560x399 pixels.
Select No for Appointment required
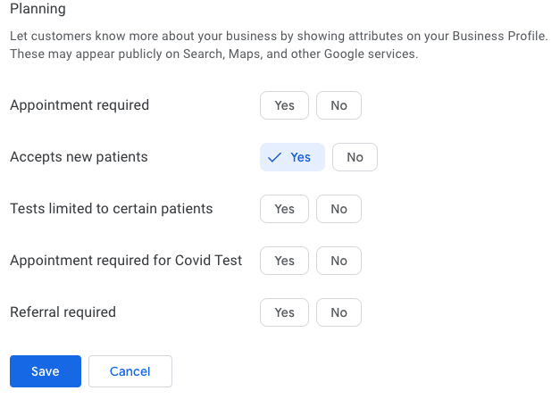tap(339, 105)
